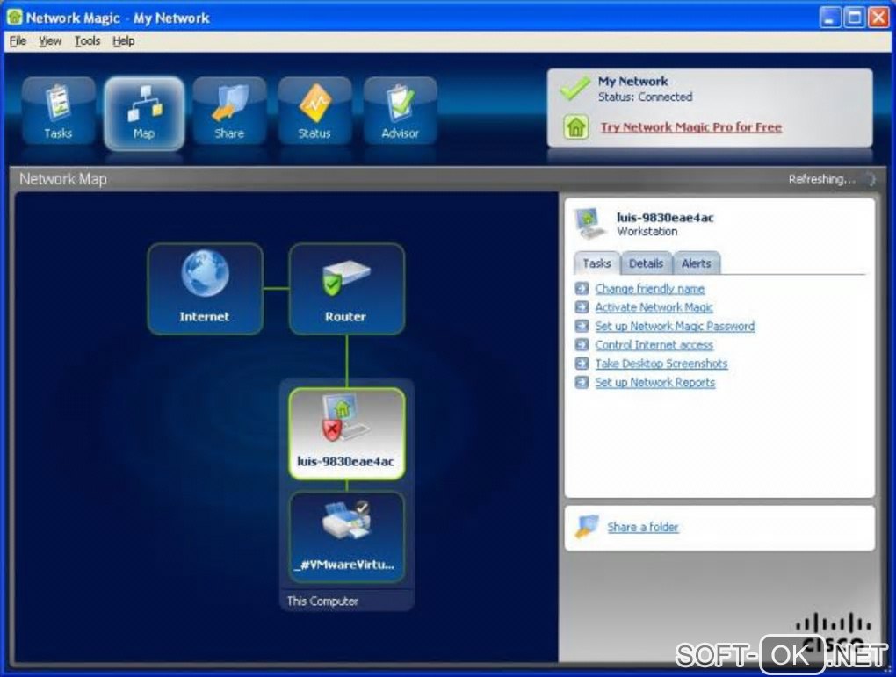Select the Router node on map

347,289
